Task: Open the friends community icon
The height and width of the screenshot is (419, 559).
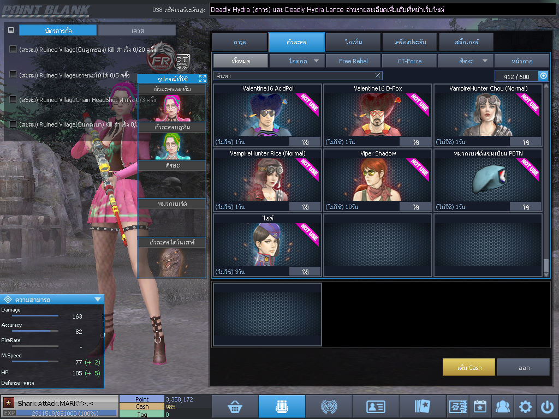Action: coord(503,406)
